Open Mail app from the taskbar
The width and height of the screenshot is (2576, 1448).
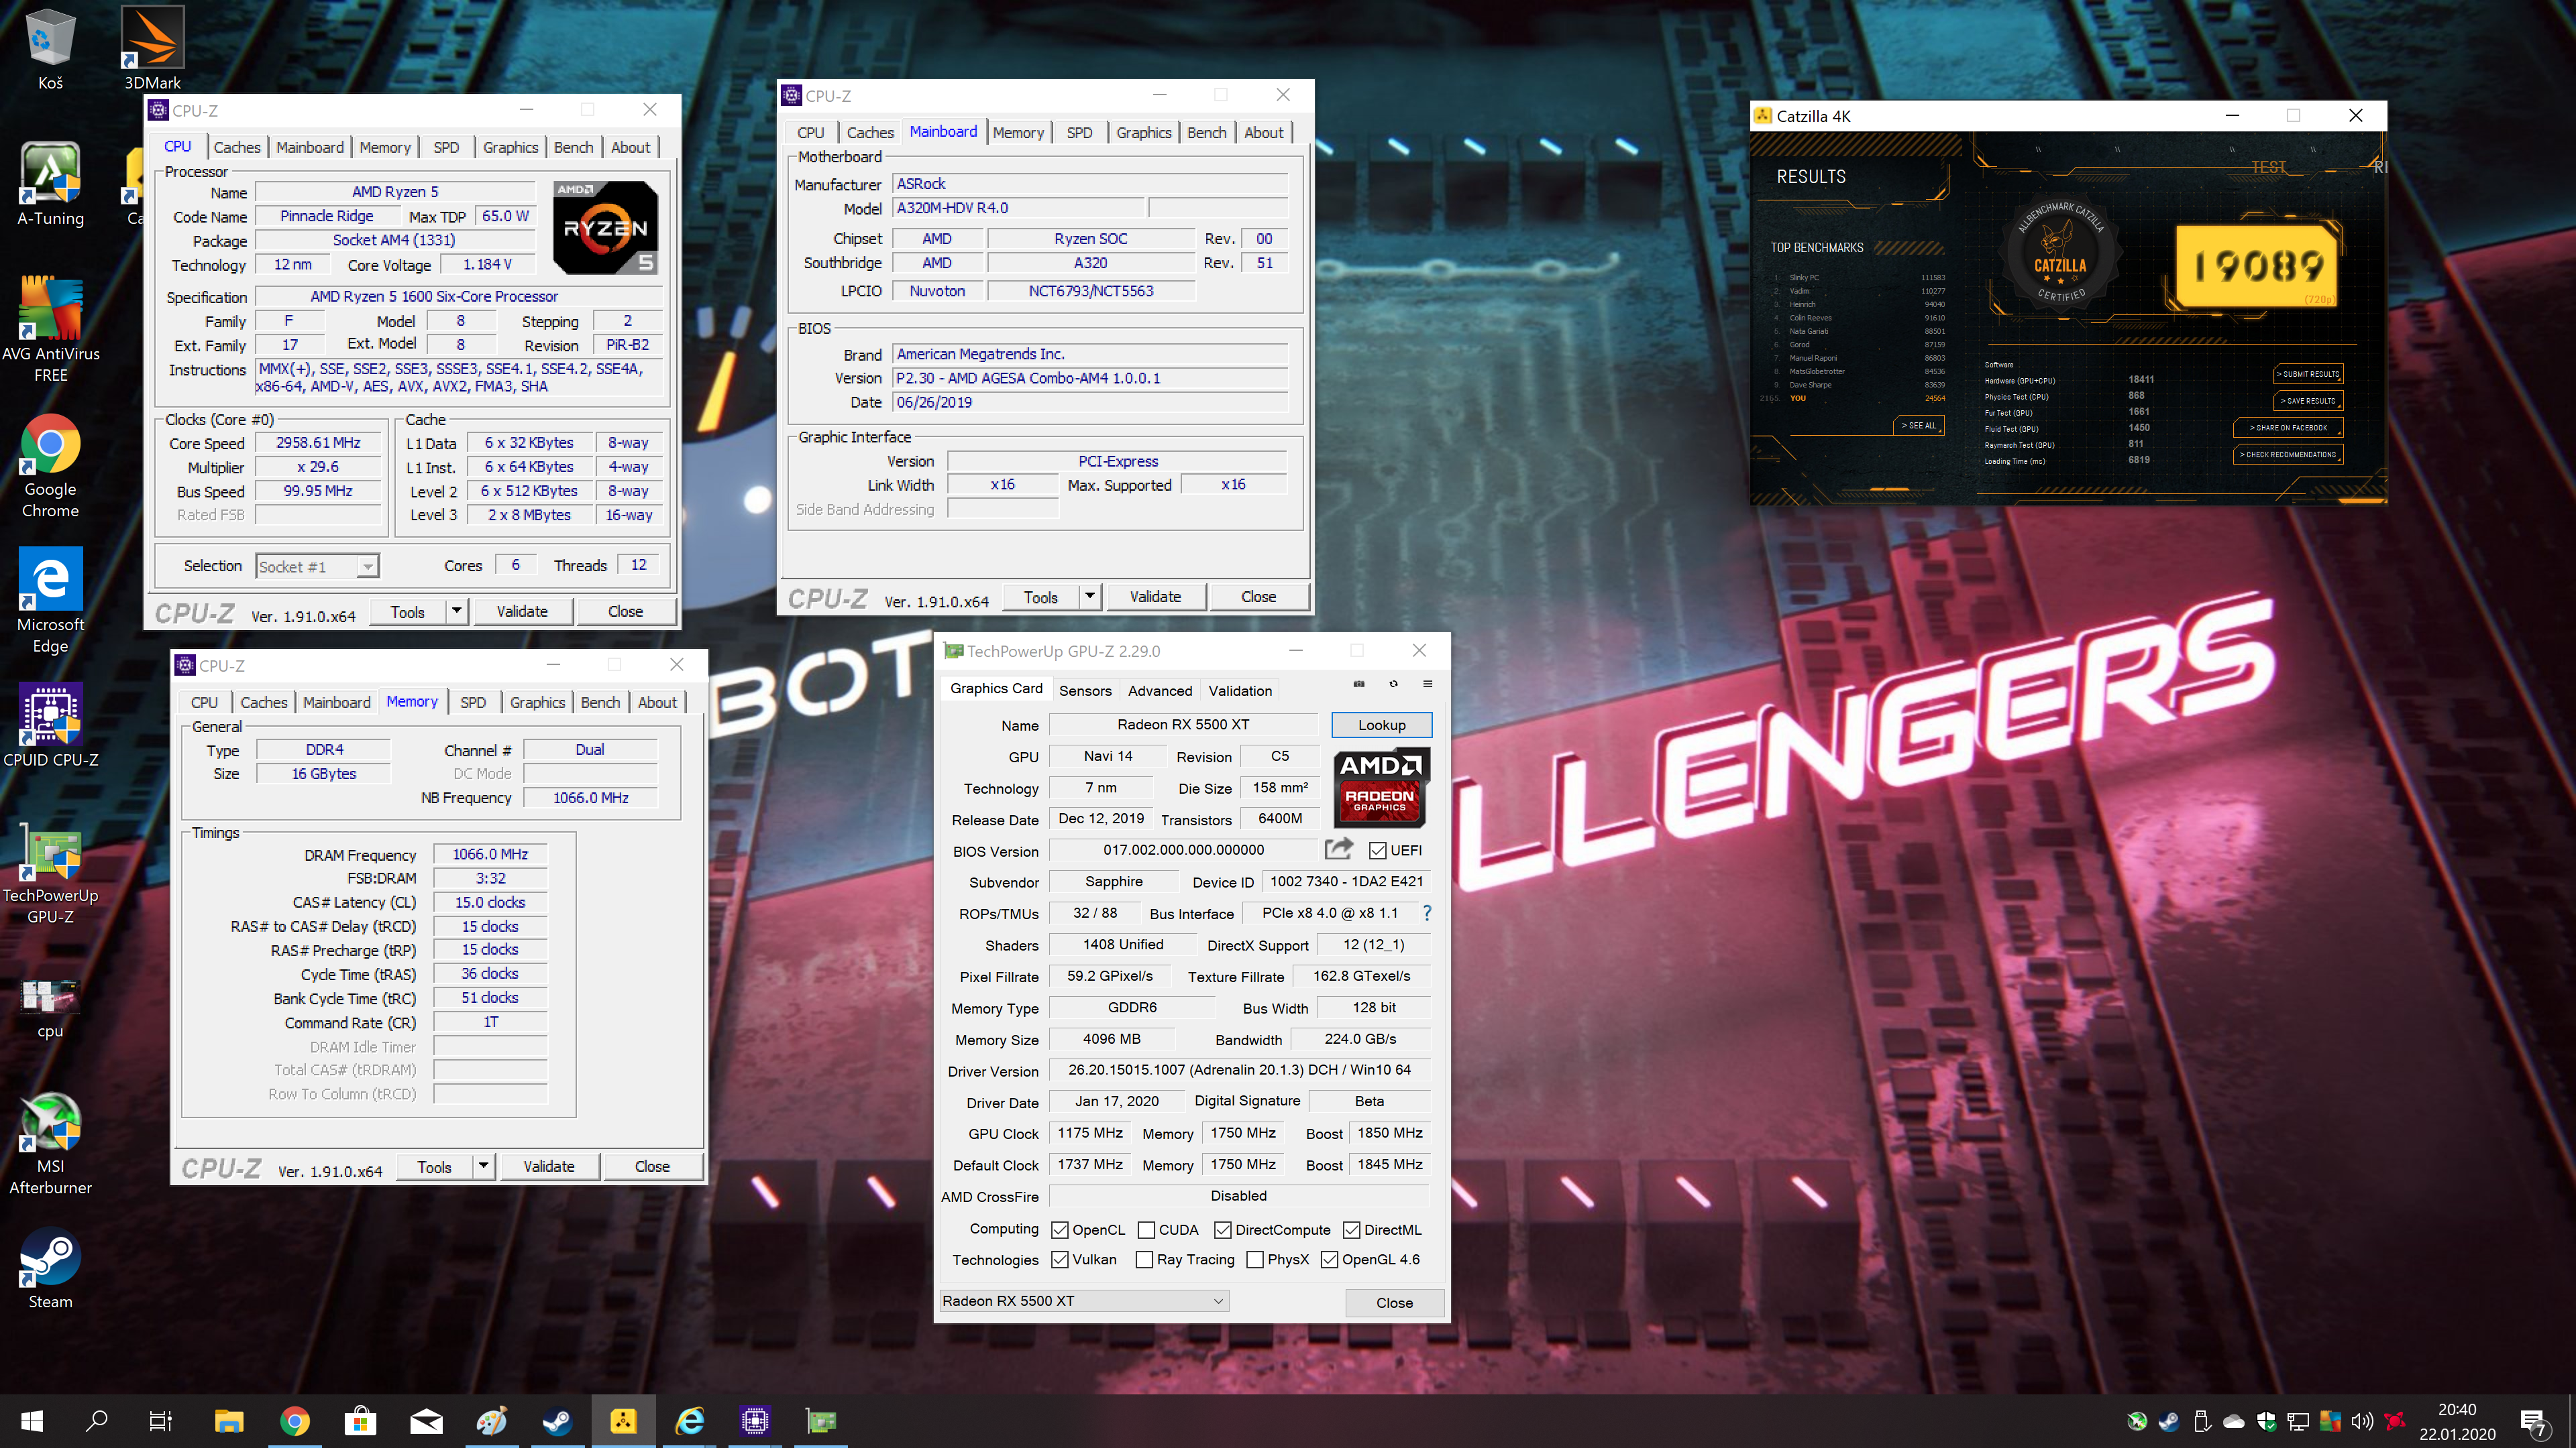tap(426, 1421)
